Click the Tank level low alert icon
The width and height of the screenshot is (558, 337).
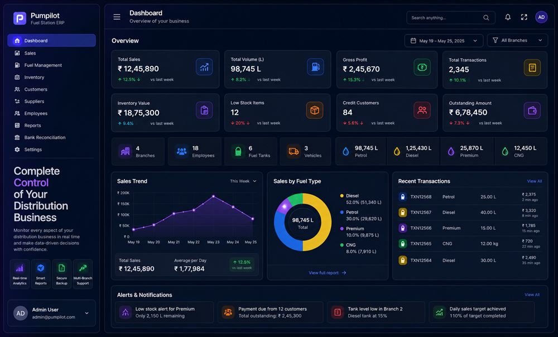point(338,312)
